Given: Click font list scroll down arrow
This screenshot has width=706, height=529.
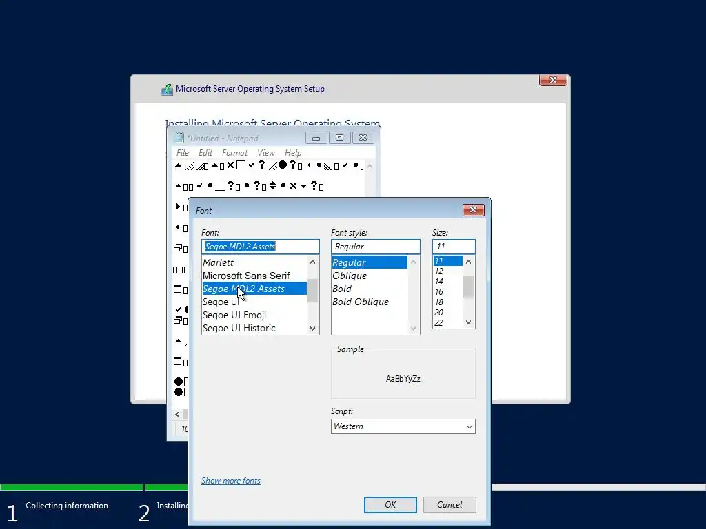Looking at the screenshot, I should click(x=313, y=329).
